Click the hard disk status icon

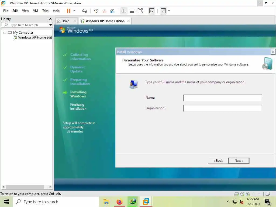(x=237, y=194)
